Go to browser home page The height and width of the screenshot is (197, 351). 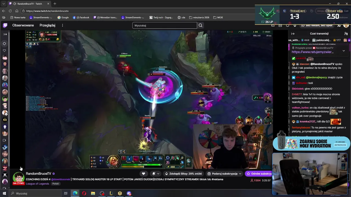[x=17, y=11]
